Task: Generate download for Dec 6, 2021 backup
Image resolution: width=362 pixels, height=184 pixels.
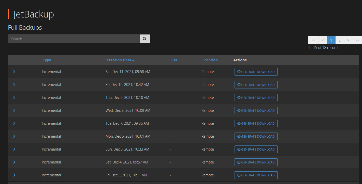Action: (256, 136)
